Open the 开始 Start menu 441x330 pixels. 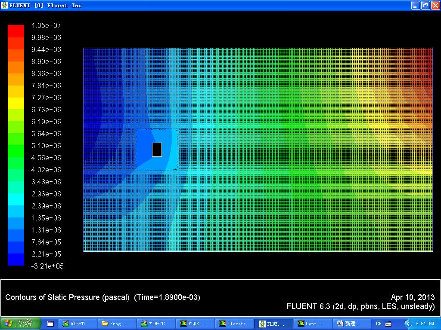(x=20, y=324)
